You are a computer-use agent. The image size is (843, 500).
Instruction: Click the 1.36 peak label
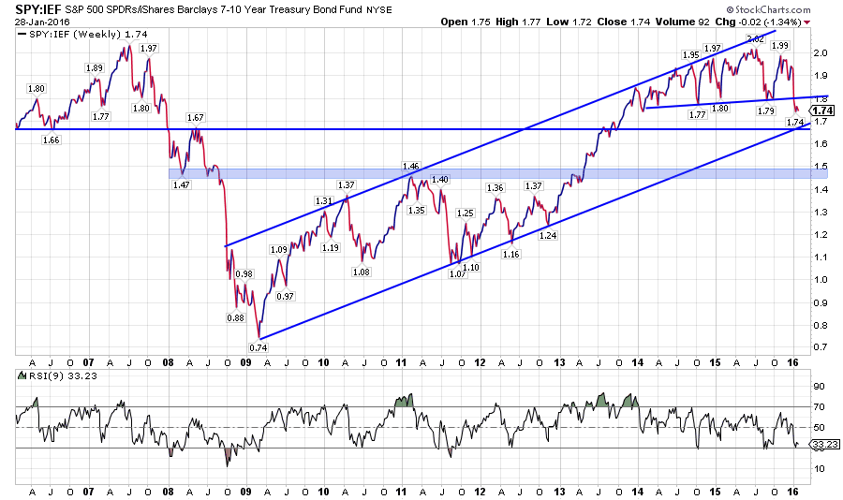coord(495,187)
